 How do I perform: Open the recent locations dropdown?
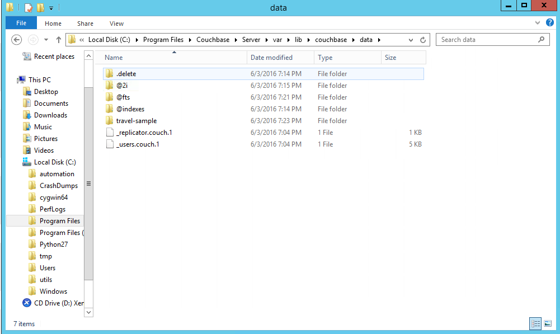click(46, 40)
